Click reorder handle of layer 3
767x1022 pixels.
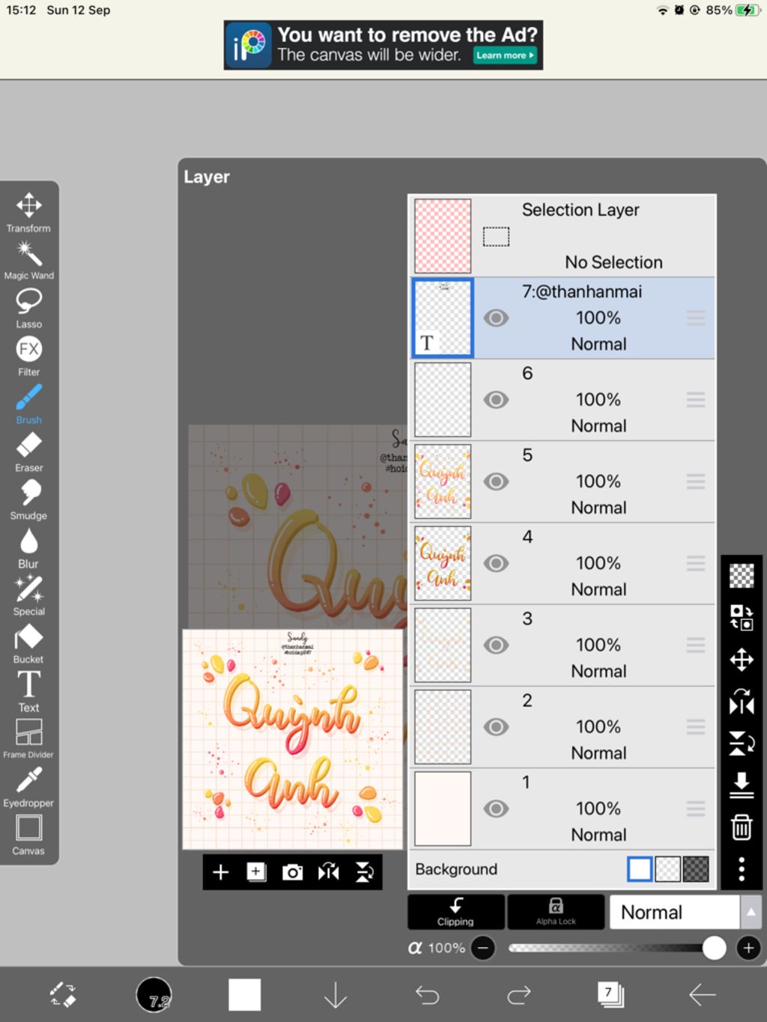pyautogui.click(x=696, y=645)
